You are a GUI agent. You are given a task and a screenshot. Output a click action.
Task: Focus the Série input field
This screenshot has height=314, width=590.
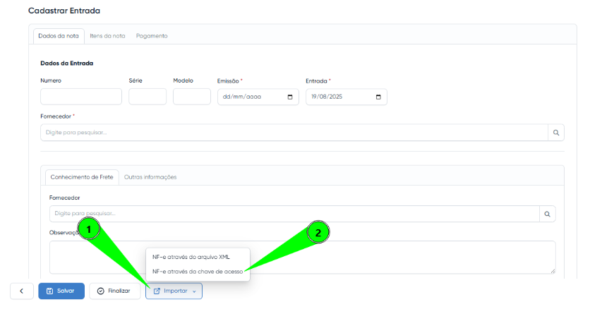147,97
